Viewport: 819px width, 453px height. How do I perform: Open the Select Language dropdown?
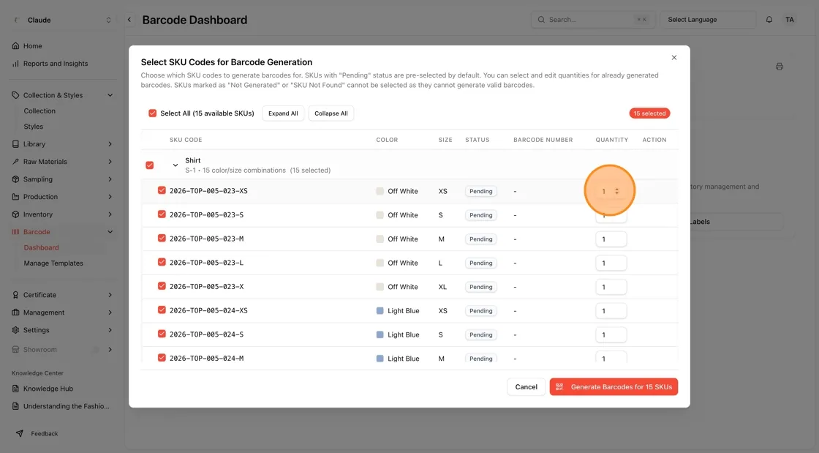[x=708, y=20]
